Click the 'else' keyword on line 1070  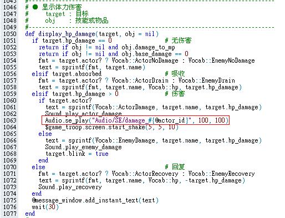pyautogui.click(x=38, y=167)
